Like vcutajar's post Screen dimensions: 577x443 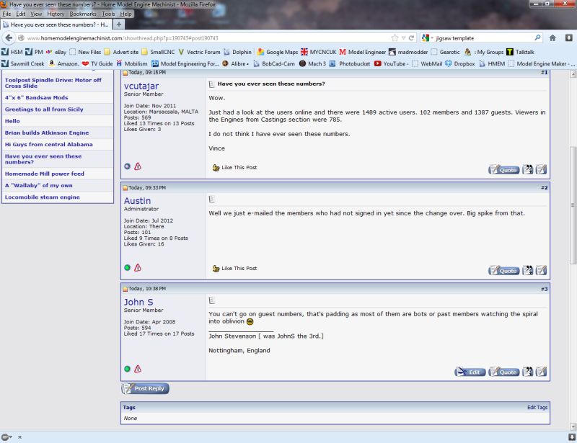235,167
